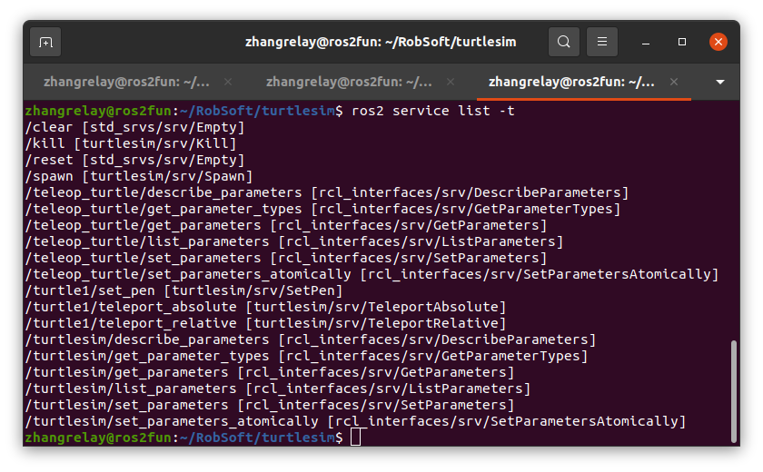Maximize the terminal window
This screenshot has height=472, width=763.
[682, 42]
